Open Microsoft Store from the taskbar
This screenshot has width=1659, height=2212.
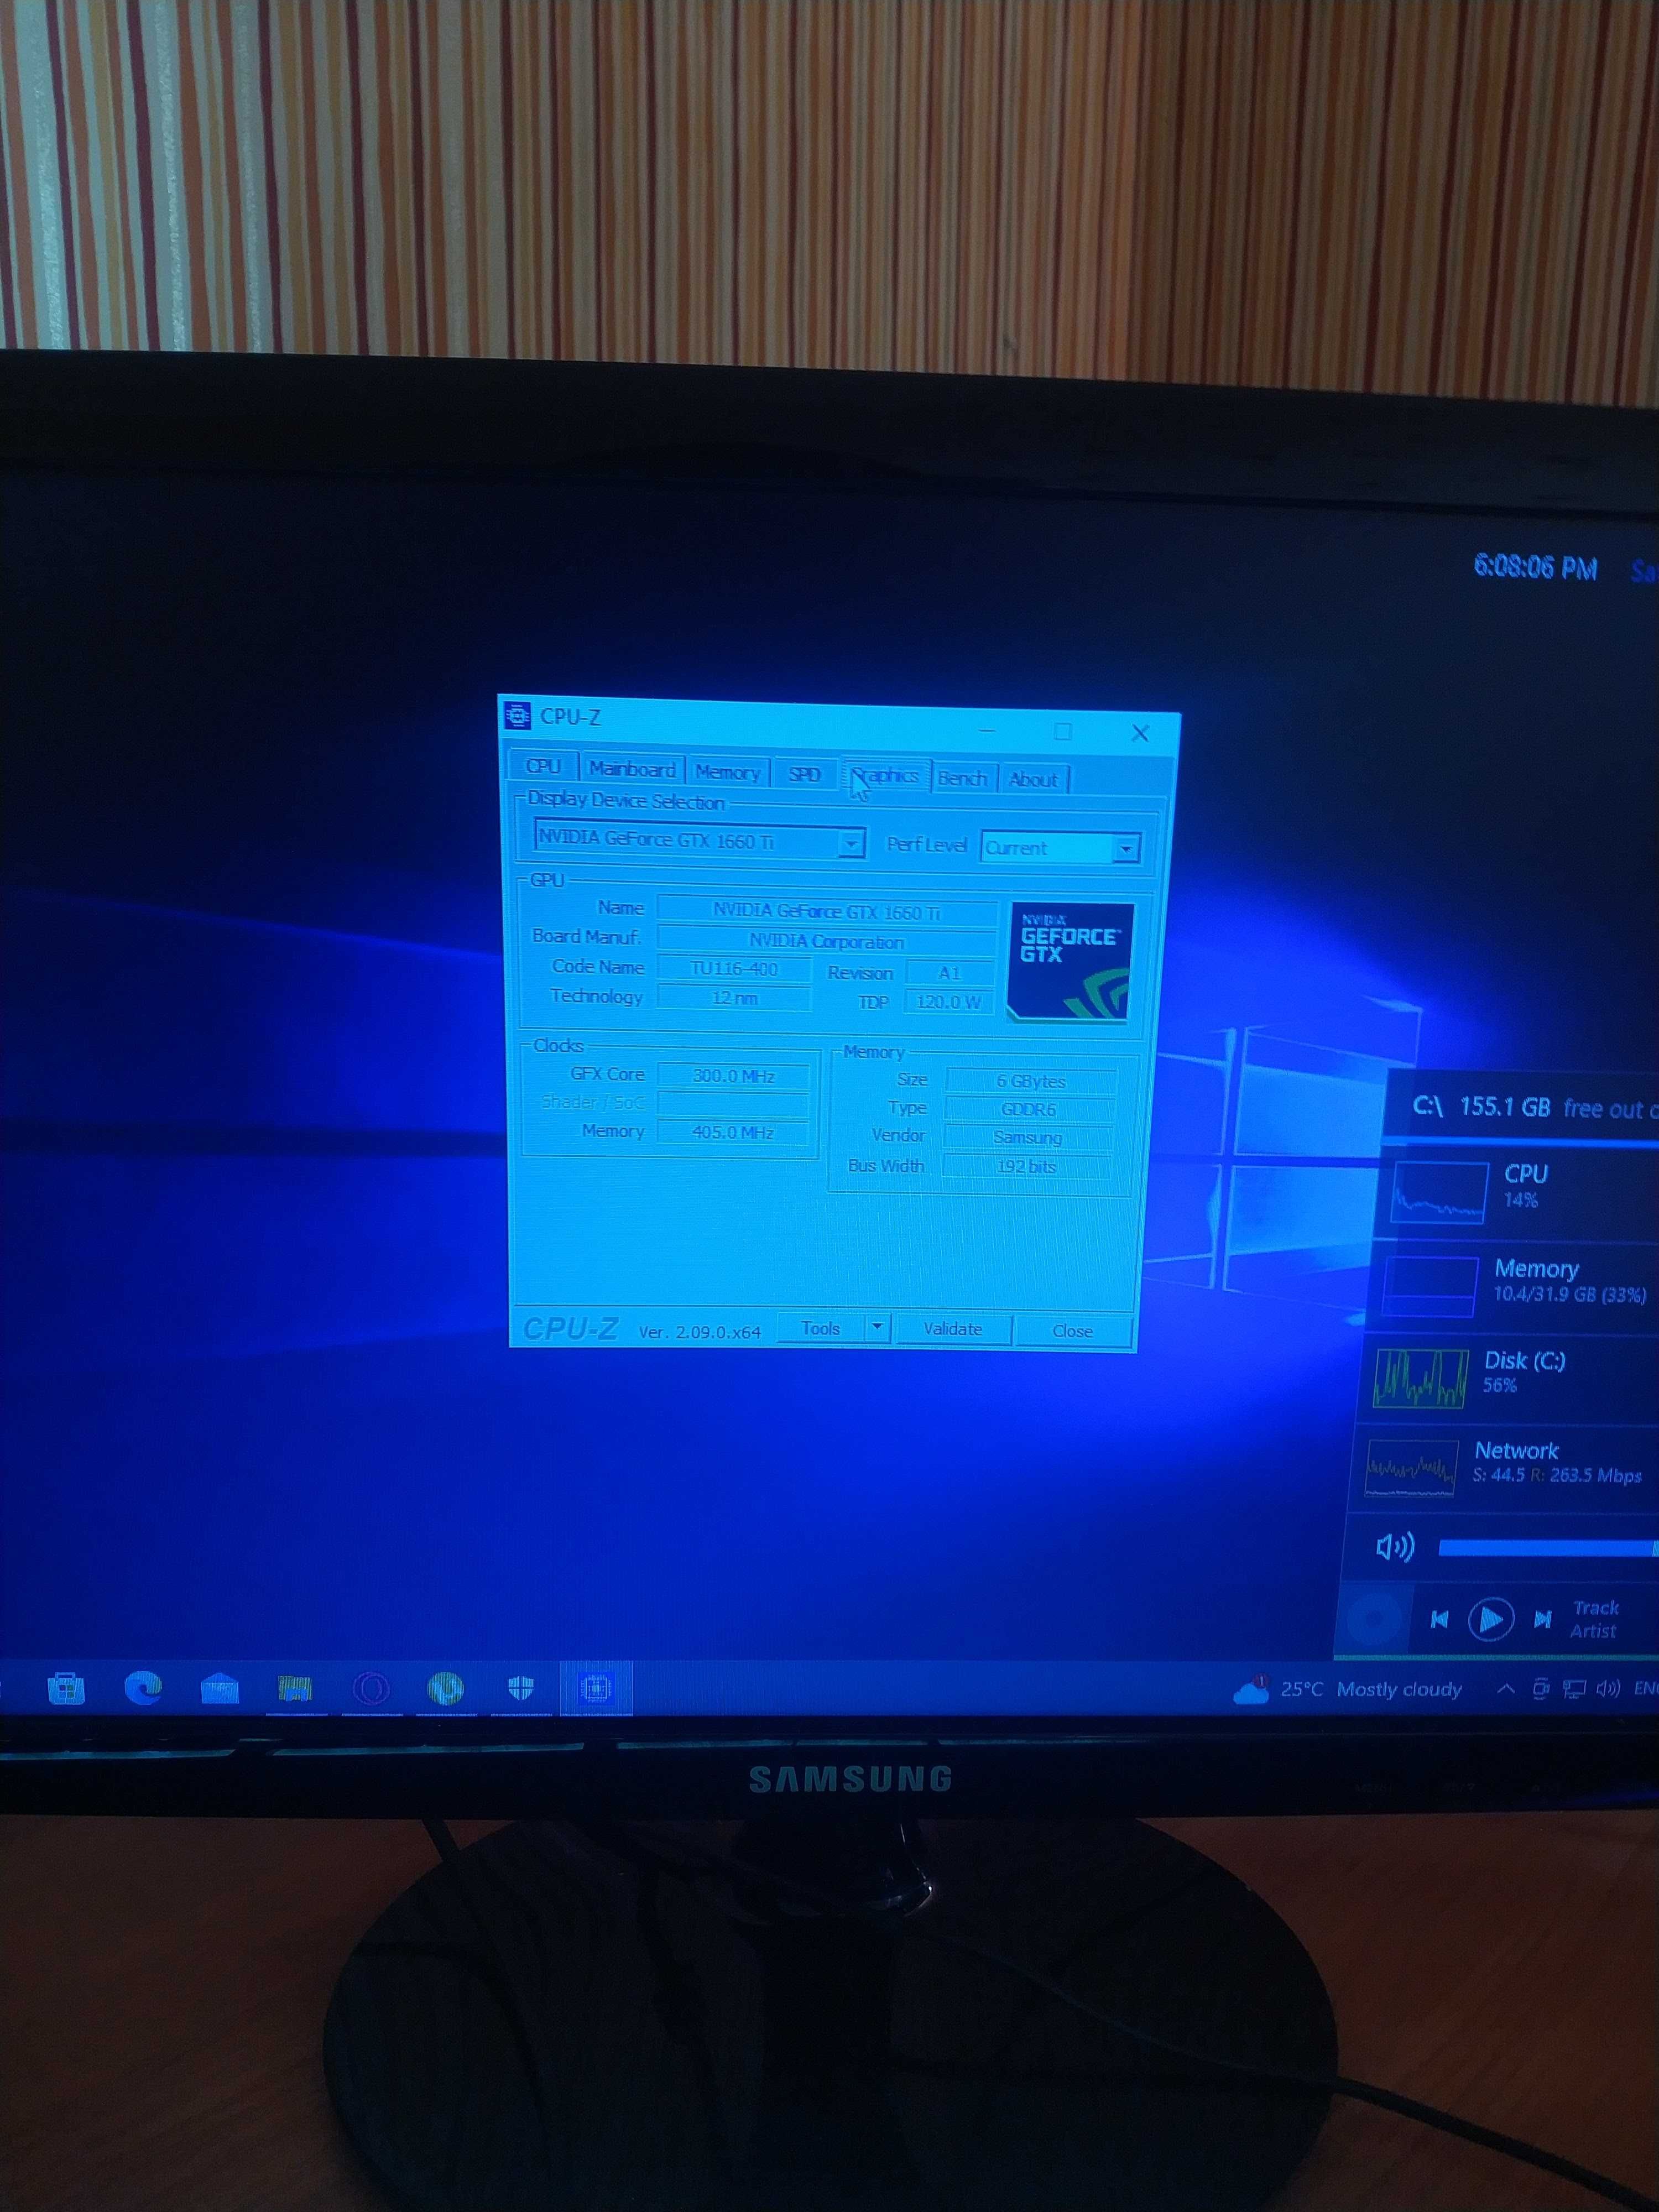[x=66, y=1689]
